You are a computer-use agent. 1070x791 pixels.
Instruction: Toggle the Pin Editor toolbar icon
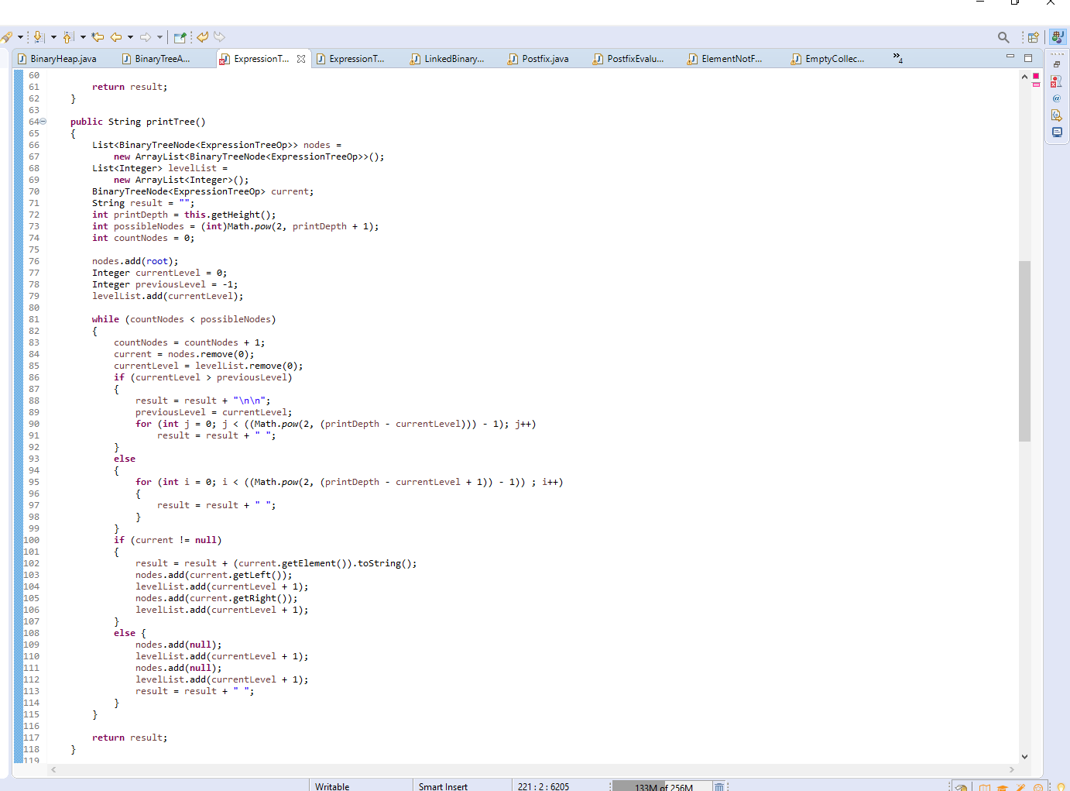tap(180, 36)
